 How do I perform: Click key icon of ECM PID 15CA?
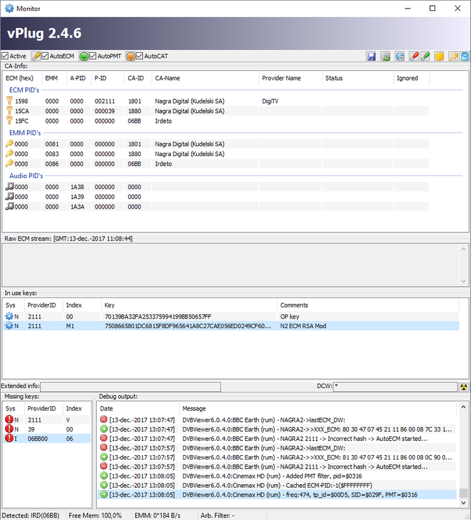tap(9, 110)
